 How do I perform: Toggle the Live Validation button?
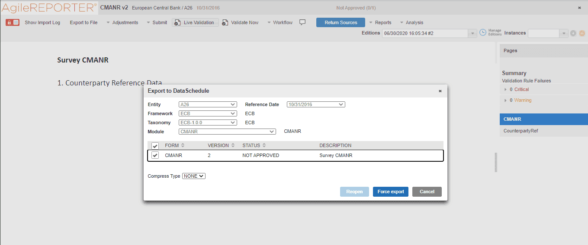pos(195,22)
